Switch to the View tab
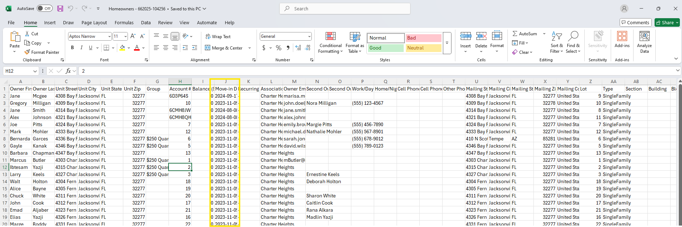The image size is (682, 227). click(x=184, y=22)
